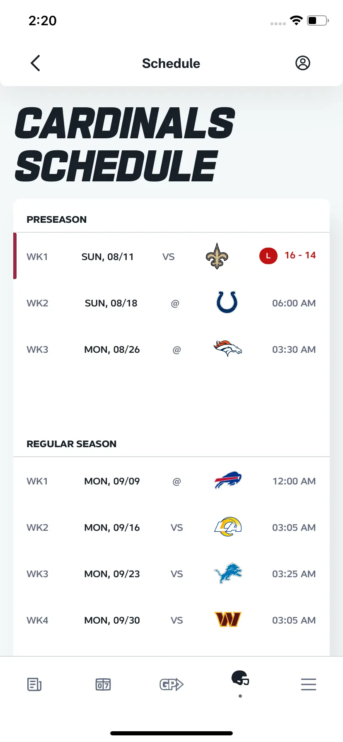Viewport: 343px width, 742px height.
Task: Tap the Broncos horse logo
Action: click(227, 349)
